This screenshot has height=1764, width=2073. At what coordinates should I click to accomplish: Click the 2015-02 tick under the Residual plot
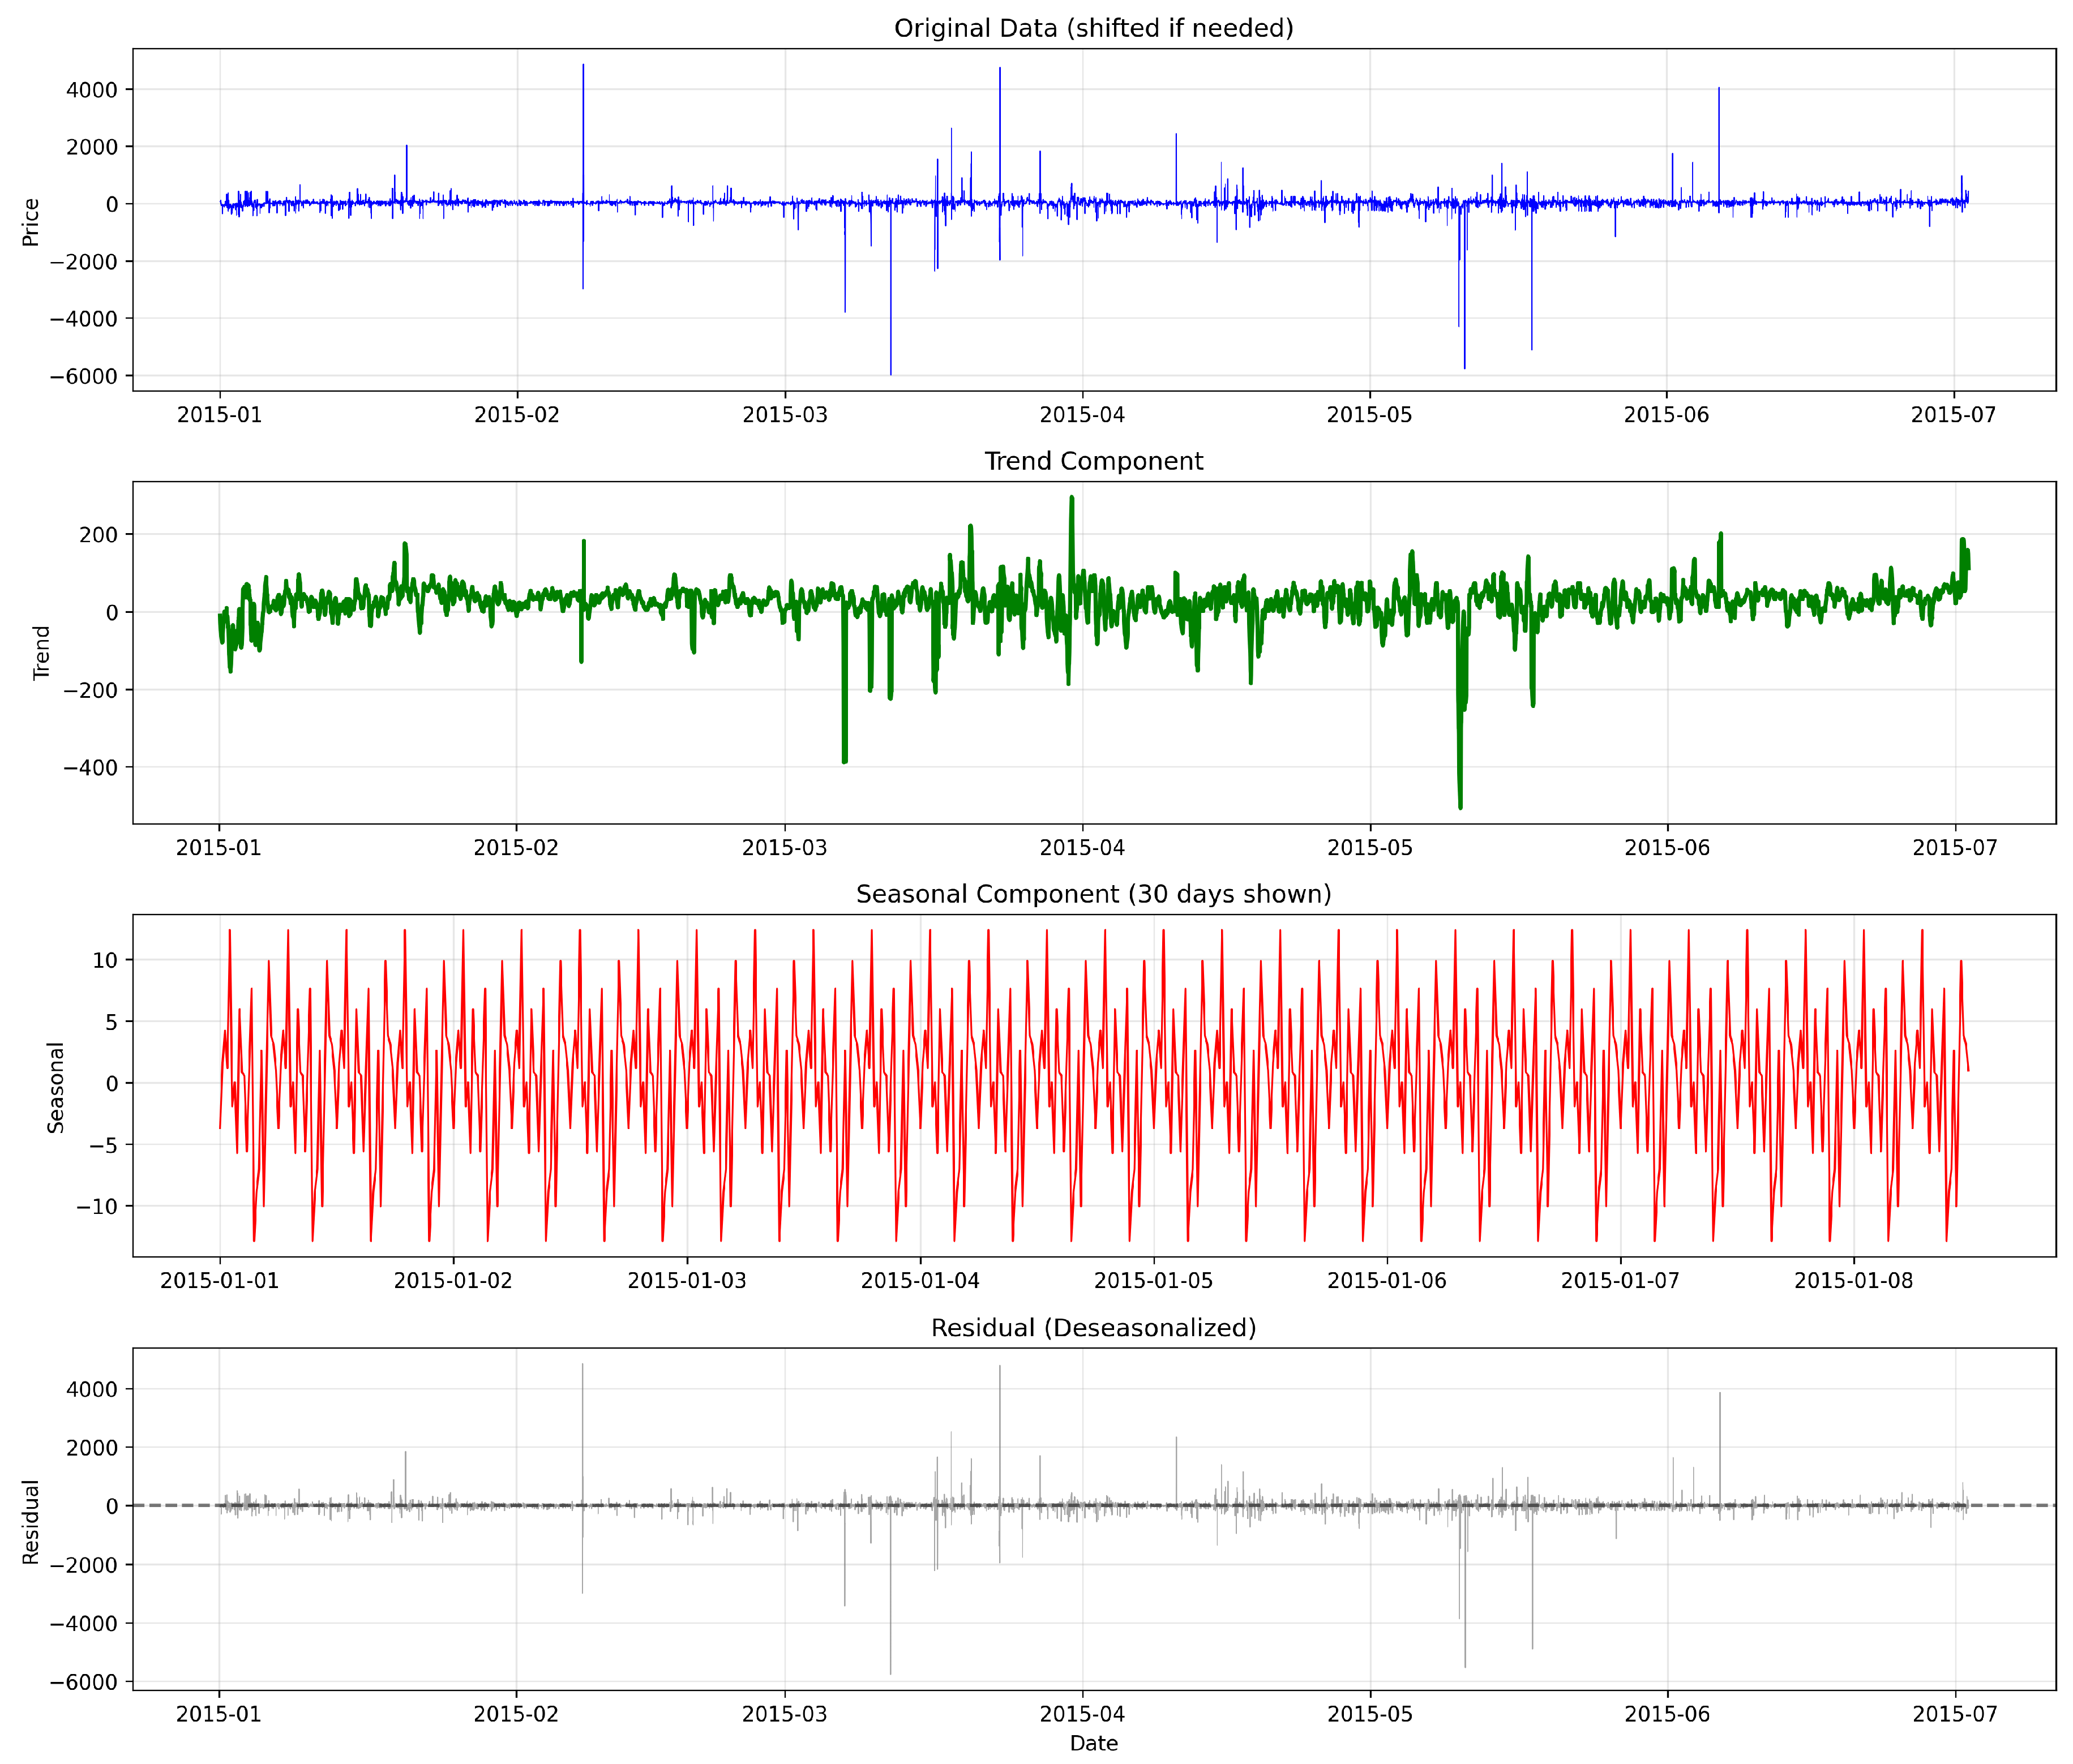[x=516, y=1714]
